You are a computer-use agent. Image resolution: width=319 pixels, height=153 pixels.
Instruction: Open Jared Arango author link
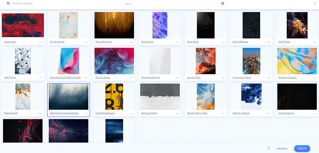[286, 113]
